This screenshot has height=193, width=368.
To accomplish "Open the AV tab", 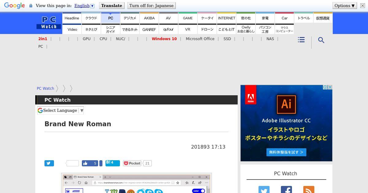I will [x=168, y=18].
